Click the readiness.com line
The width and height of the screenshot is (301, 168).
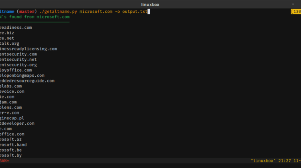click(x=16, y=27)
